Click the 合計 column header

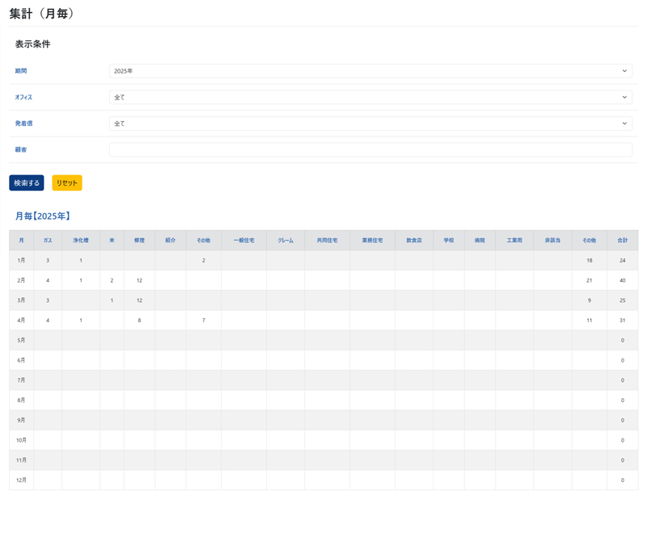click(x=623, y=241)
